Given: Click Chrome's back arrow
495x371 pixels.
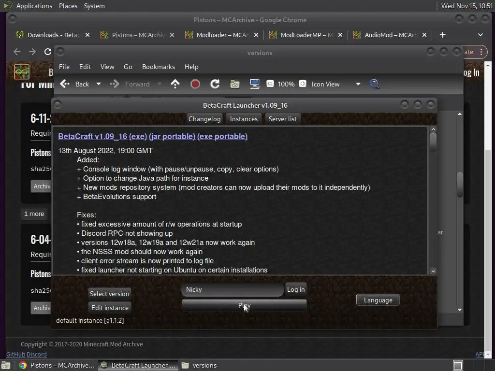Looking at the screenshot, I should click(x=17, y=52).
